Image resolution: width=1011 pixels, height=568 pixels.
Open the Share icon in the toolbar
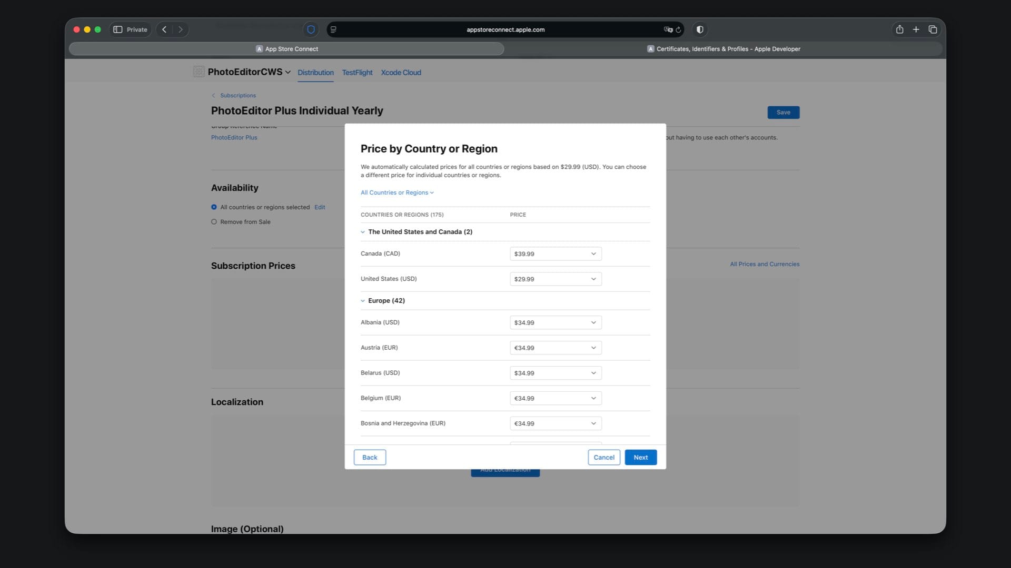point(899,29)
